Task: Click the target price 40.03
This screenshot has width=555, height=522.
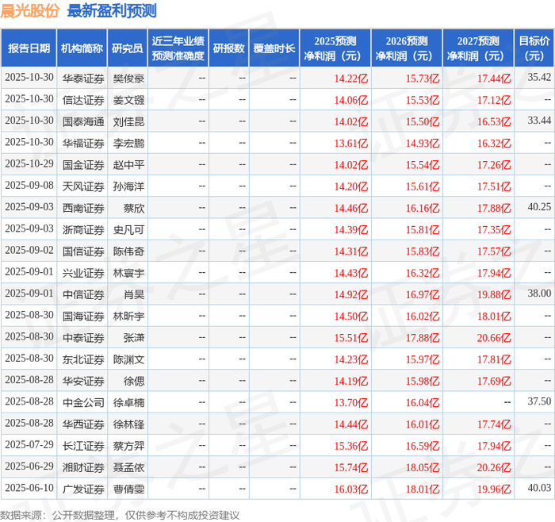Action: (539, 488)
